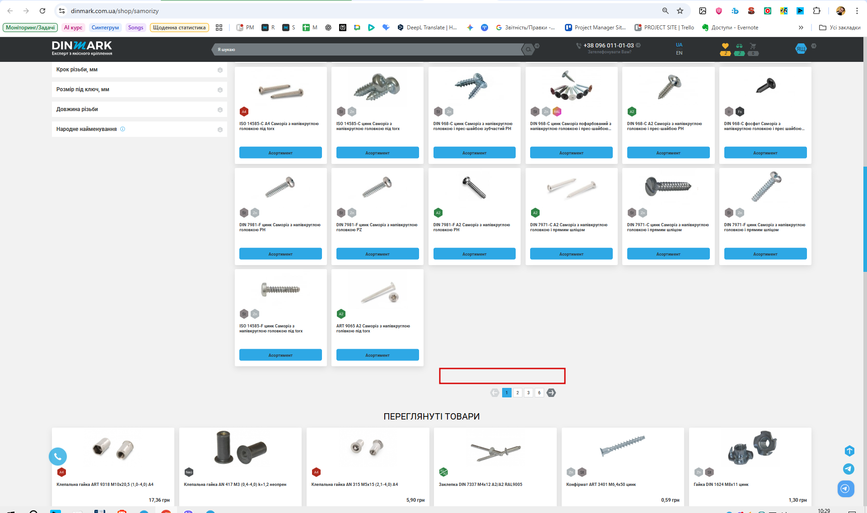This screenshot has height=513, width=867.
Task: Open the PROJECT SITE Trello bookmark
Action: 664,28
